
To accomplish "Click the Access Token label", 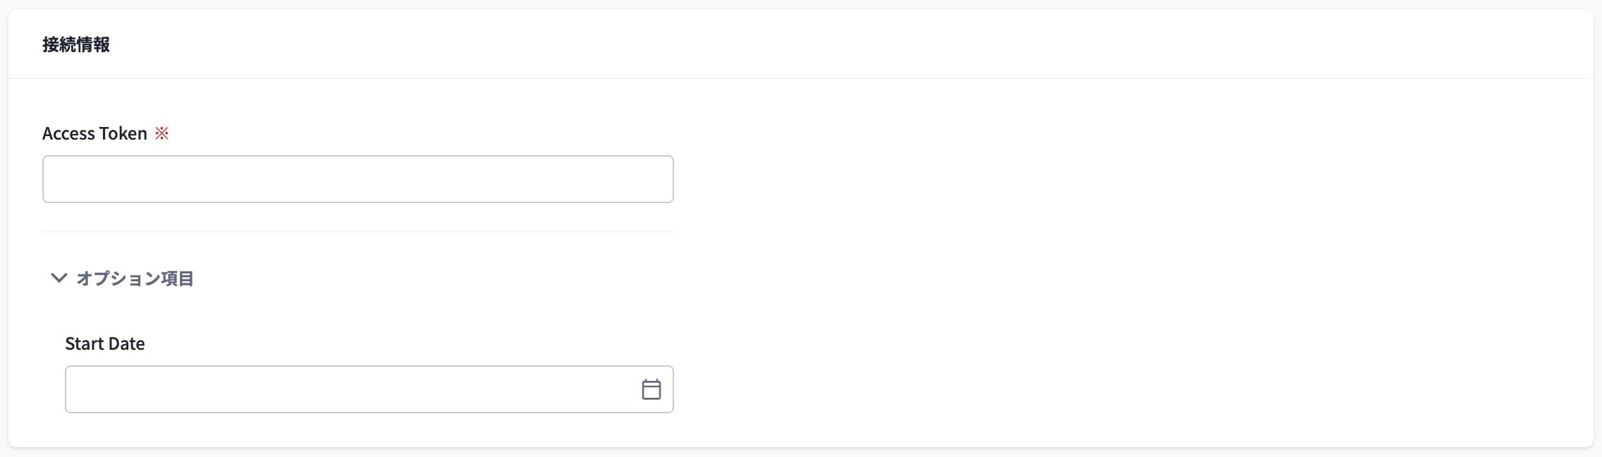I will [94, 133].
